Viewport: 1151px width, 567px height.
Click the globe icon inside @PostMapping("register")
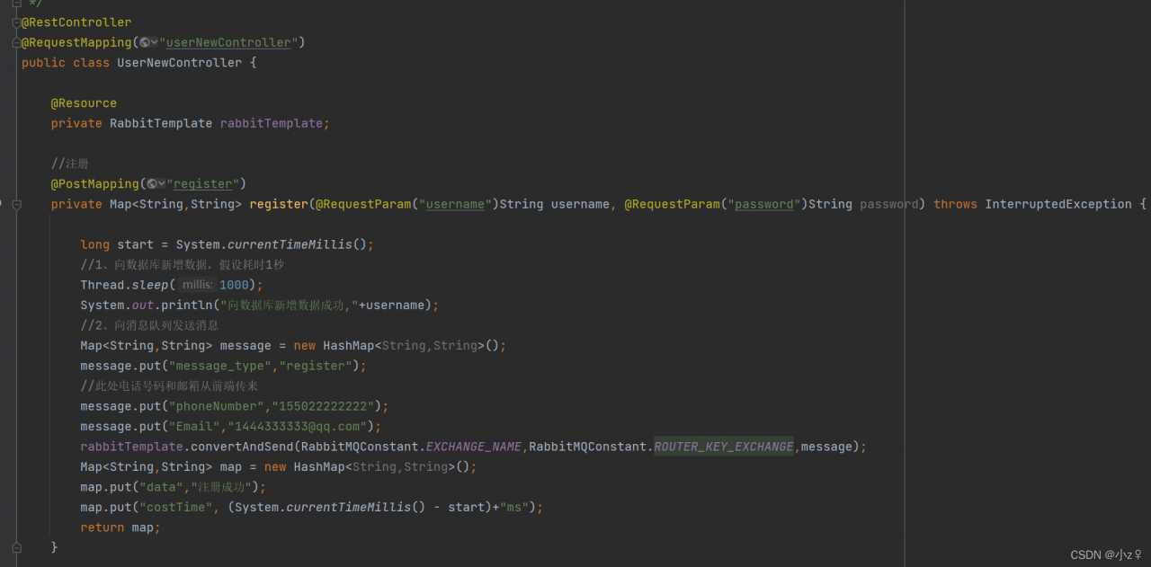click(150, 183)
